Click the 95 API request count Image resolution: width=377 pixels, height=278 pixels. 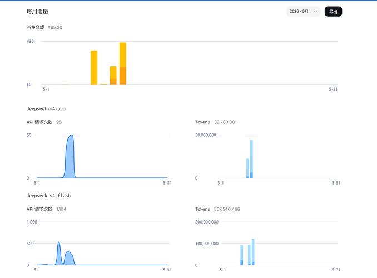(59, 122)
